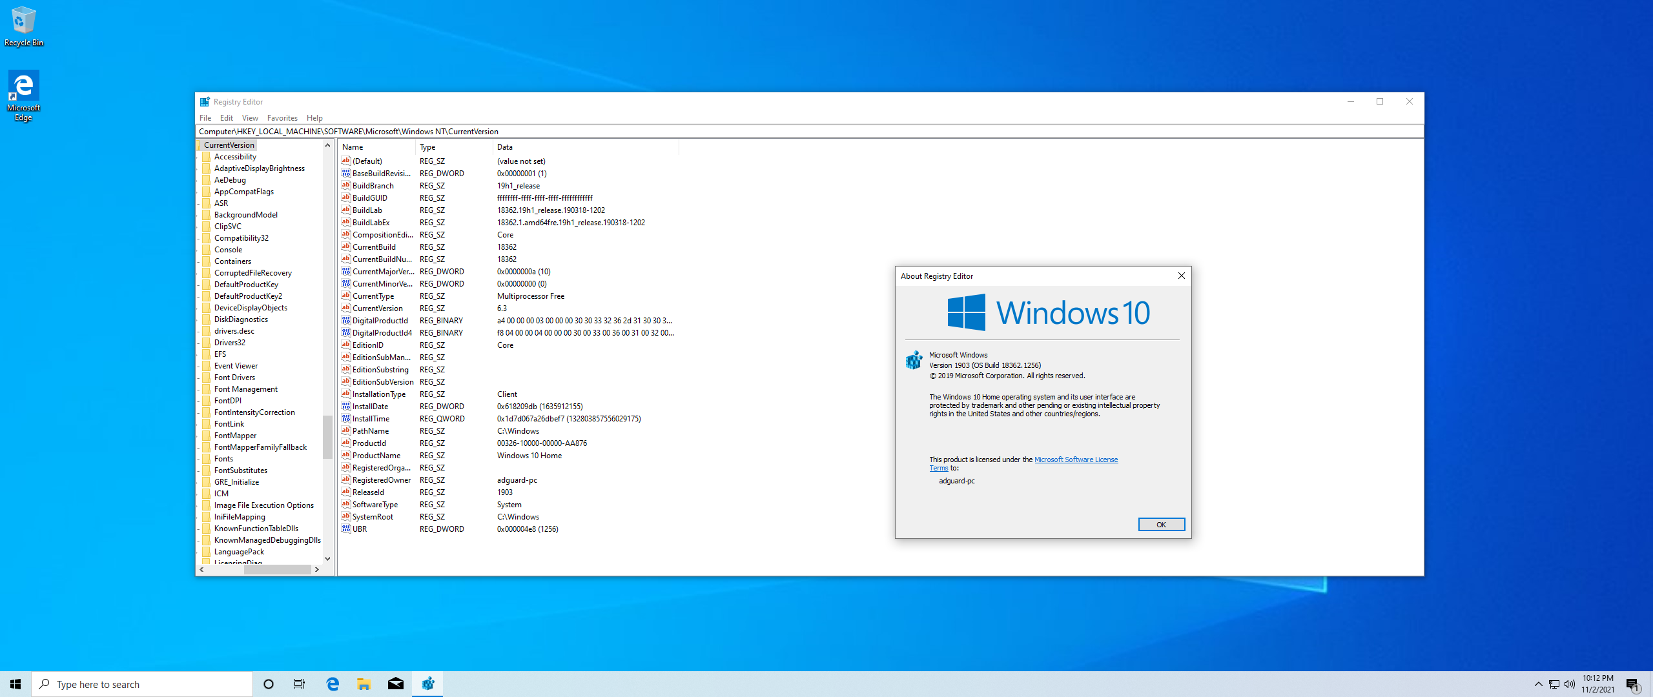Expand the AeDebug tree node
Image resolution: width=1653 pixels, height=697 pixels.
(x=198, y=180)
